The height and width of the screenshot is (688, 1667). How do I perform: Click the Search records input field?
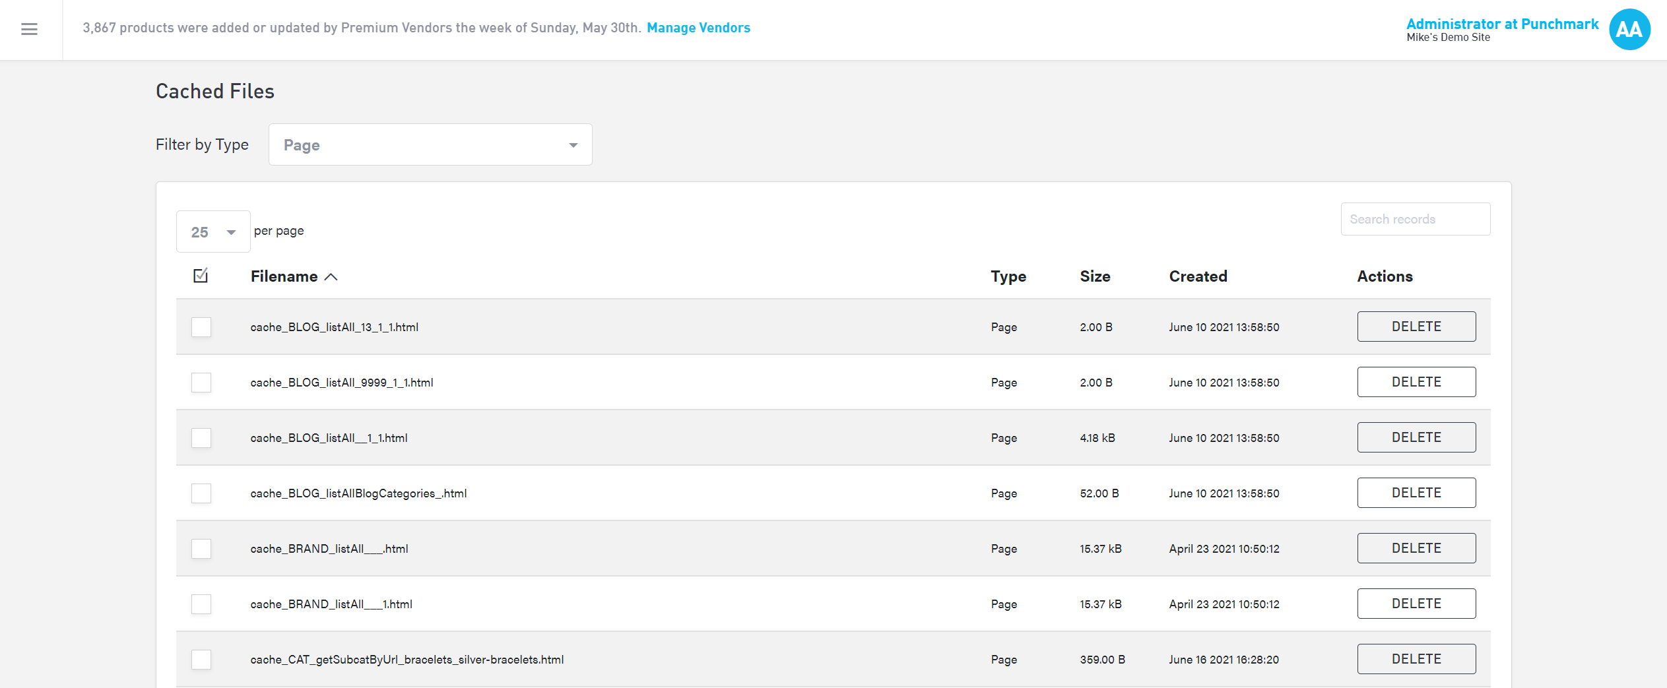tap(1415, 219)
